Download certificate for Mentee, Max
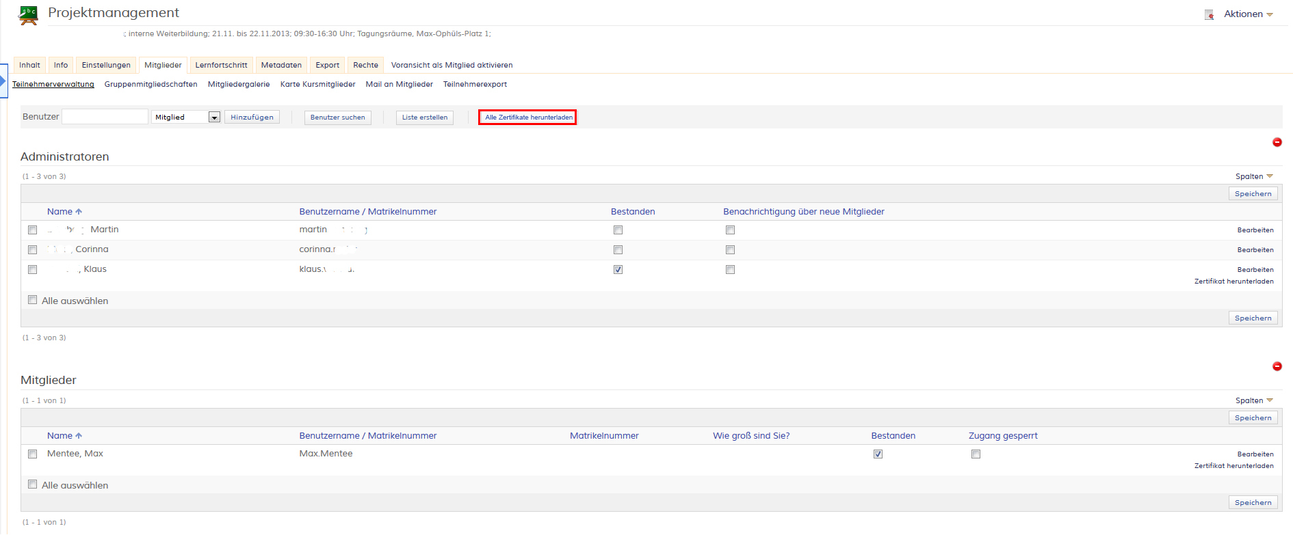 click(x=1233, y=466)
